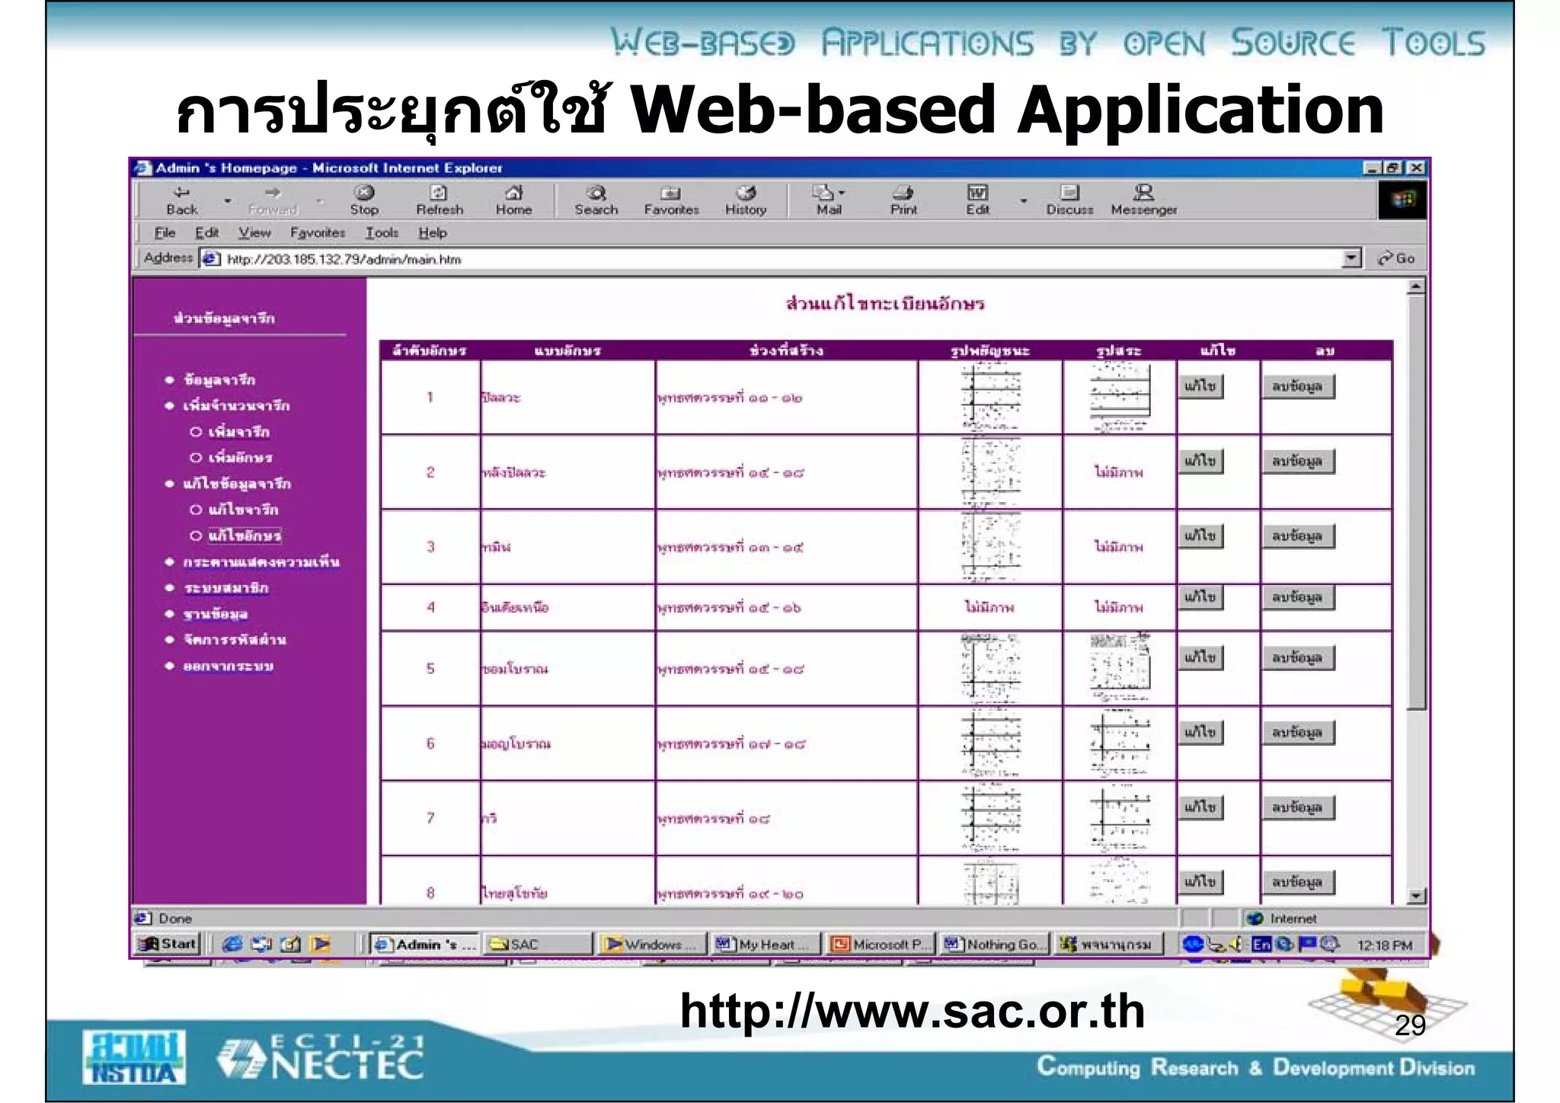
Task: Open the แก้ไขอักษร sidebar sub-link
Action: [x=245, y=536]
